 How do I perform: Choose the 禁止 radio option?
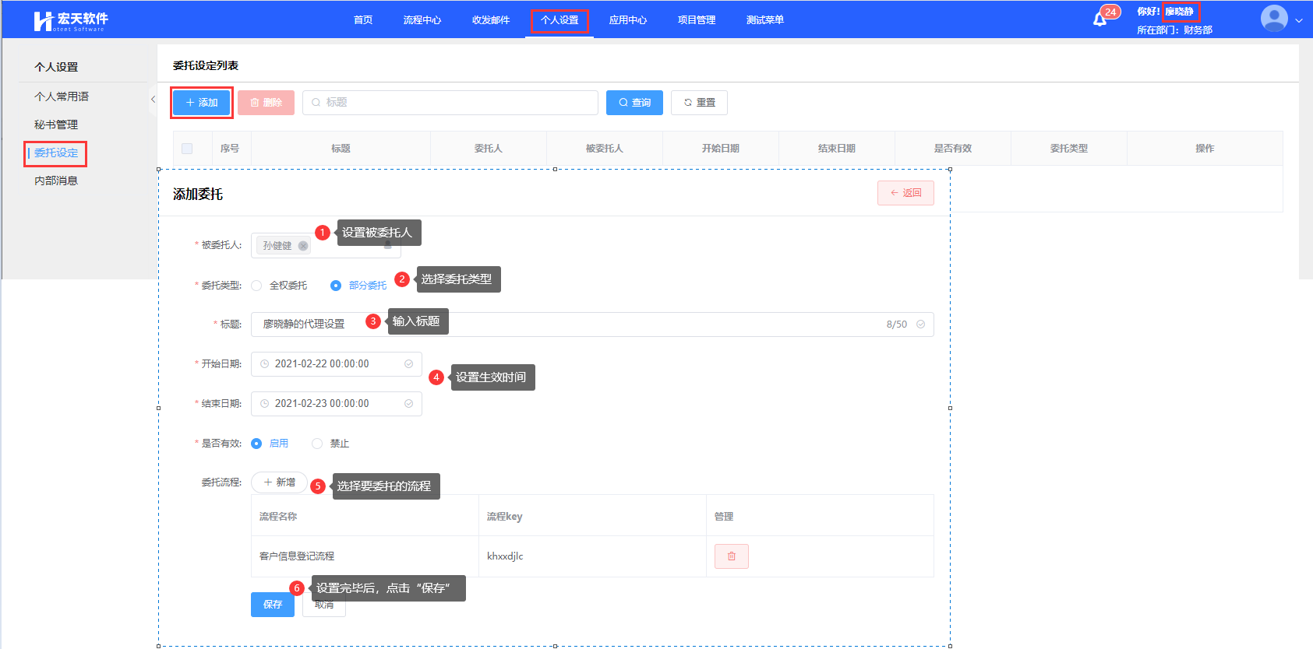(x=317, y=444)
